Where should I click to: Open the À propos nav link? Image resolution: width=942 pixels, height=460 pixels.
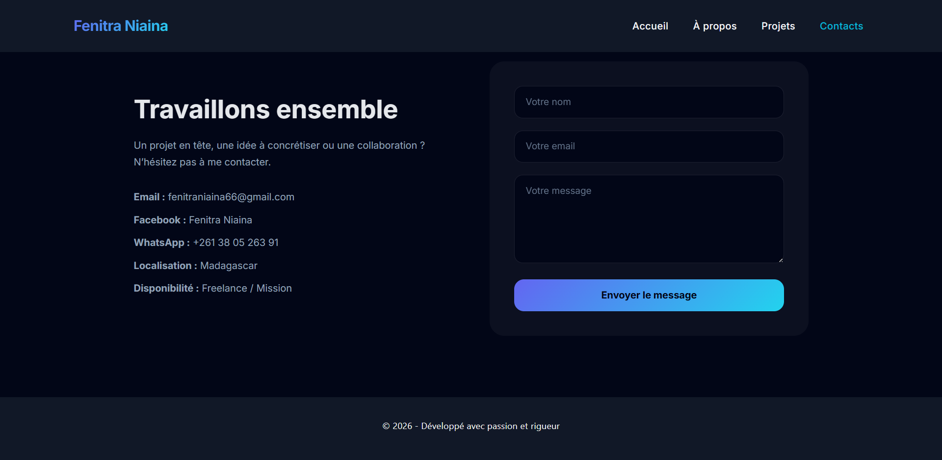point(714,26)
